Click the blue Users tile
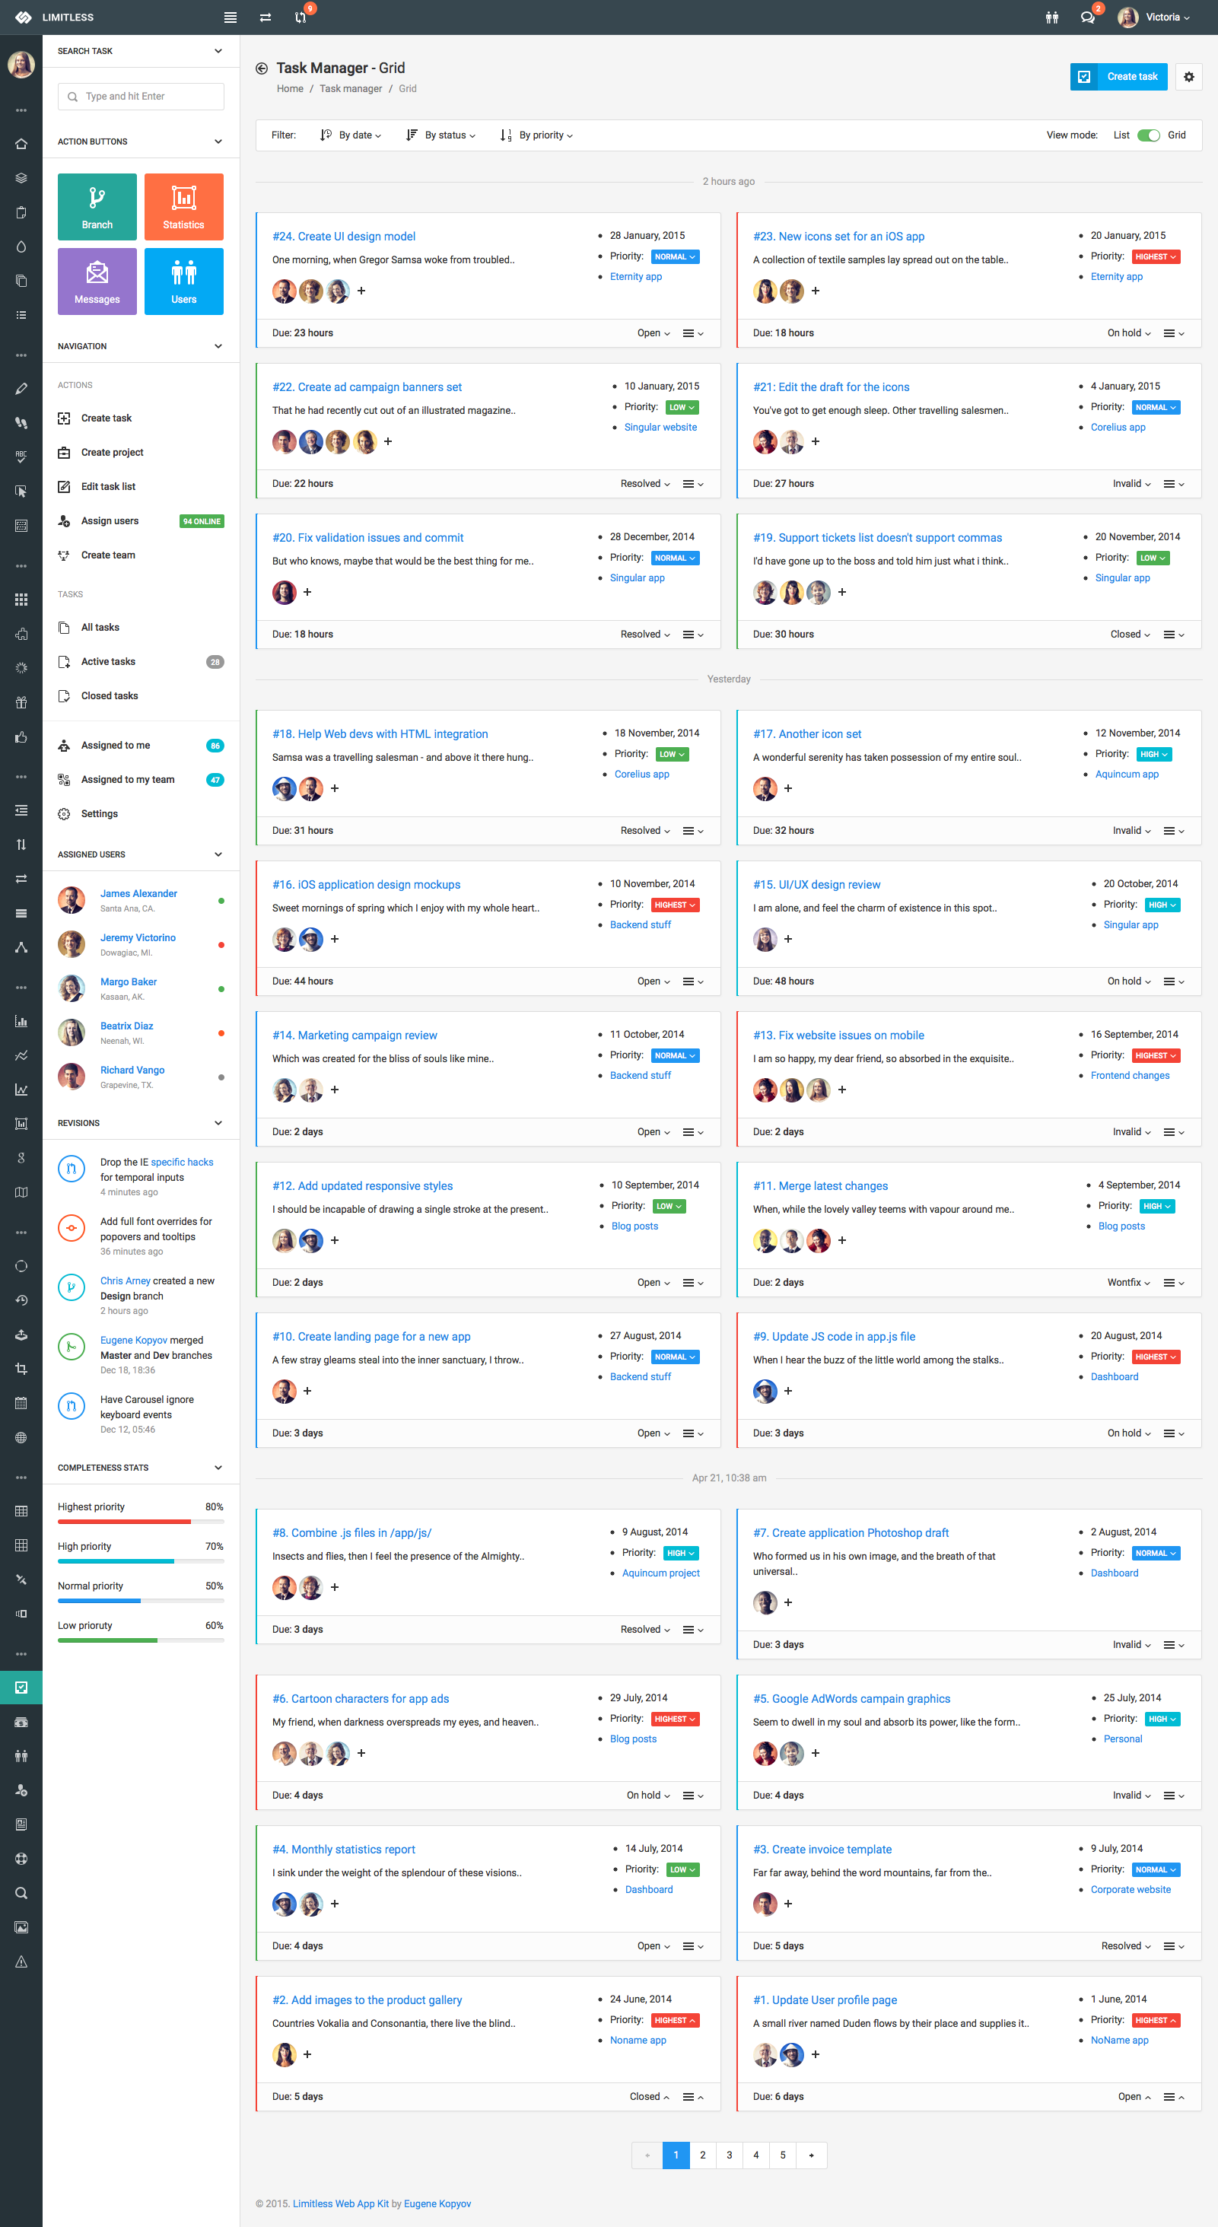This screenshot has width=1218, height=2227. coord(183,282)
